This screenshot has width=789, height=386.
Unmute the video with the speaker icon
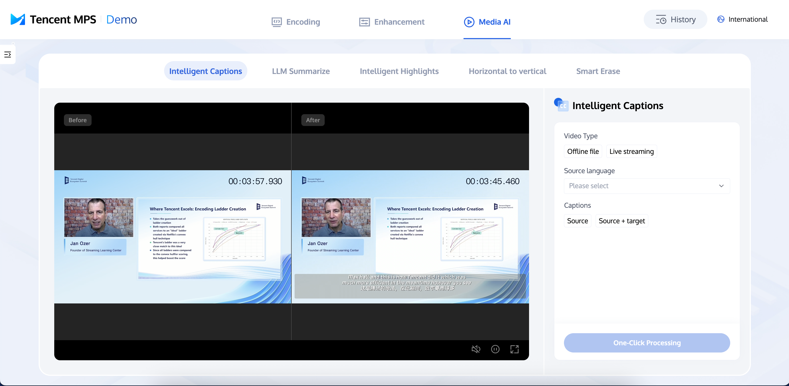click(x=476, y=349)
